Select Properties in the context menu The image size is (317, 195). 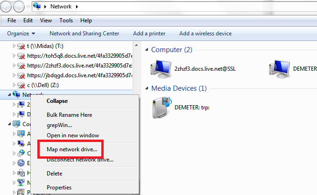(x=59, y=188)
